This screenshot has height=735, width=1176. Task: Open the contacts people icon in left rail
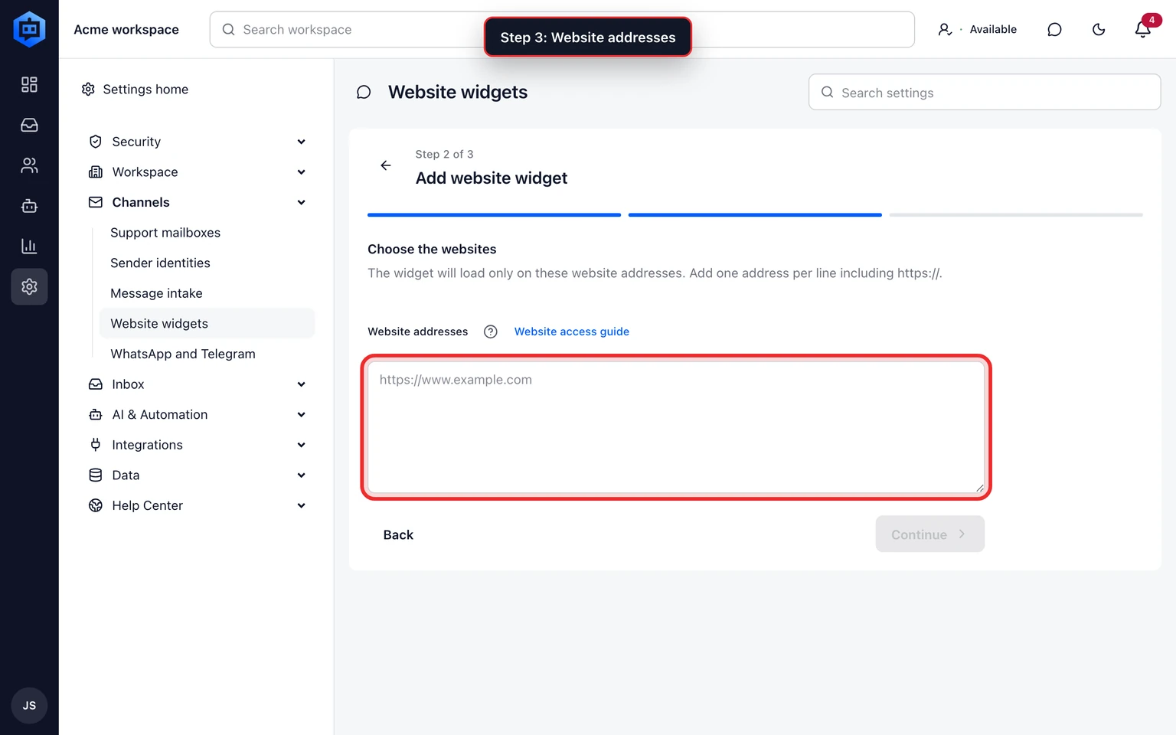(29, 165)
